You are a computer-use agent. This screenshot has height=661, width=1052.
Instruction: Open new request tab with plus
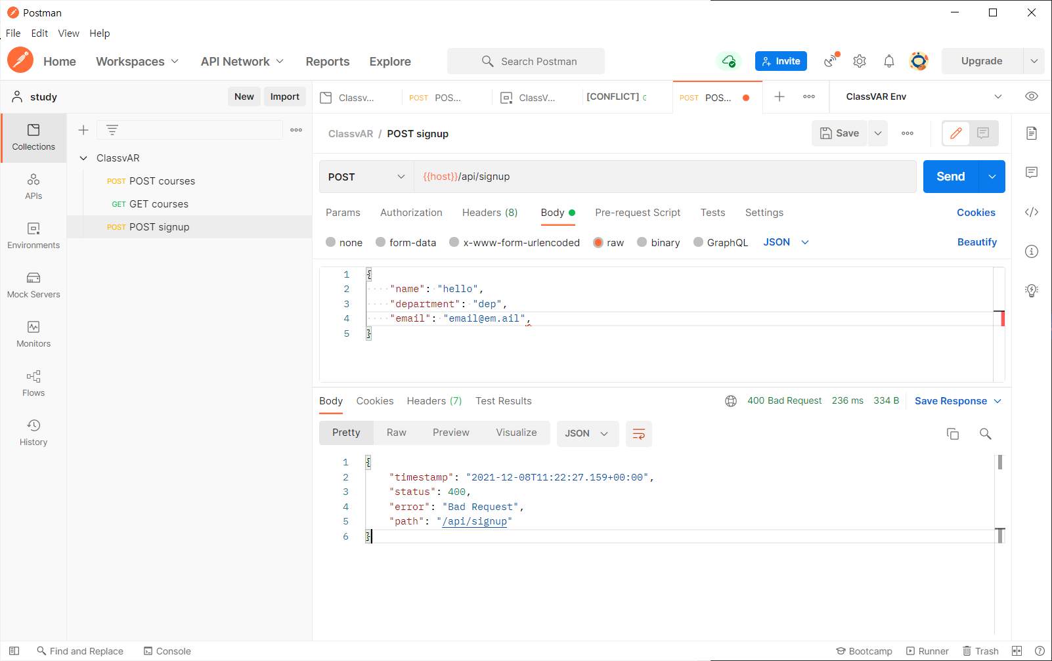point(779,96)
